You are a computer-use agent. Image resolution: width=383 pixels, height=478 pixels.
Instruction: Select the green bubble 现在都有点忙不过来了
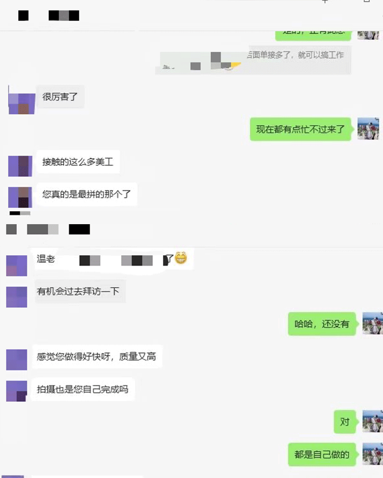pos(300,129)
